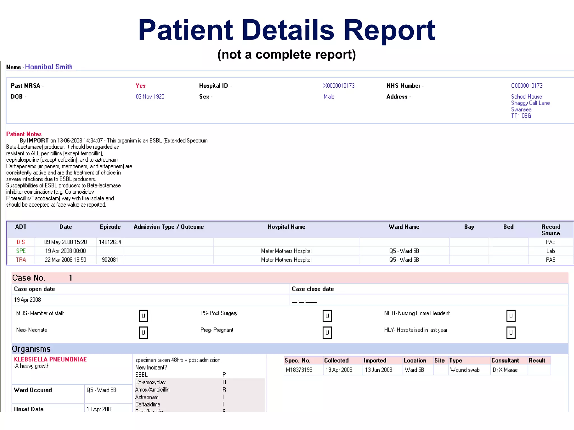Screen dimensions: 574x430
Task: Click the New Incident? text
Action: [151, 367]
